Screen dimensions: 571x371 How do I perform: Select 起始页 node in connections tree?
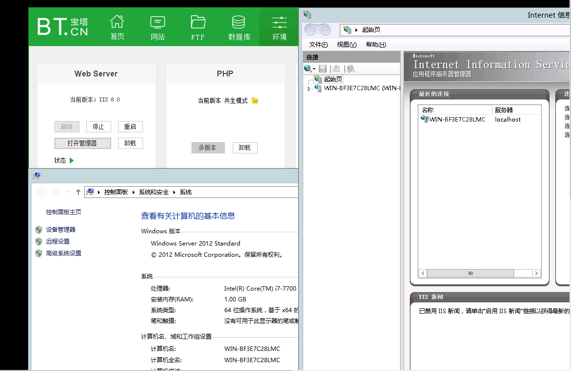[333, 79]
